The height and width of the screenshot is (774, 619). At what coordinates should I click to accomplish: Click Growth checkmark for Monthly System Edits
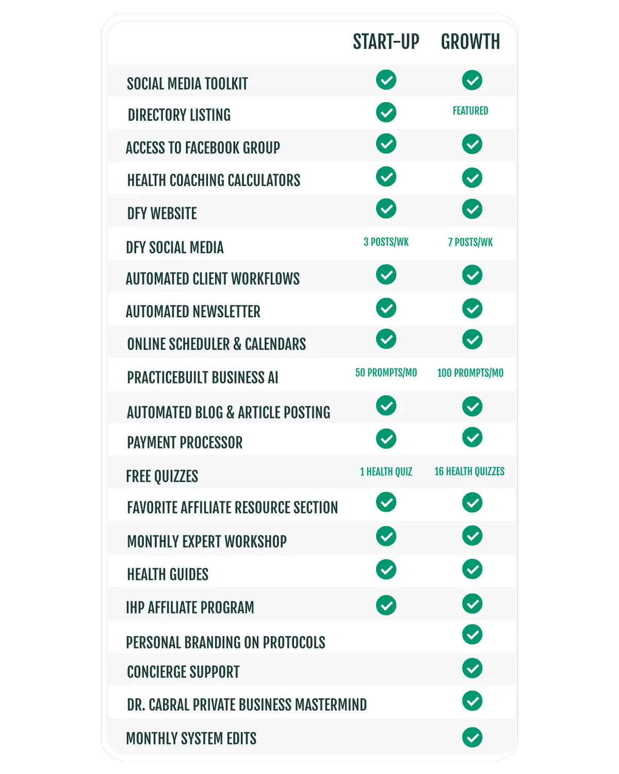pos(472,737)
